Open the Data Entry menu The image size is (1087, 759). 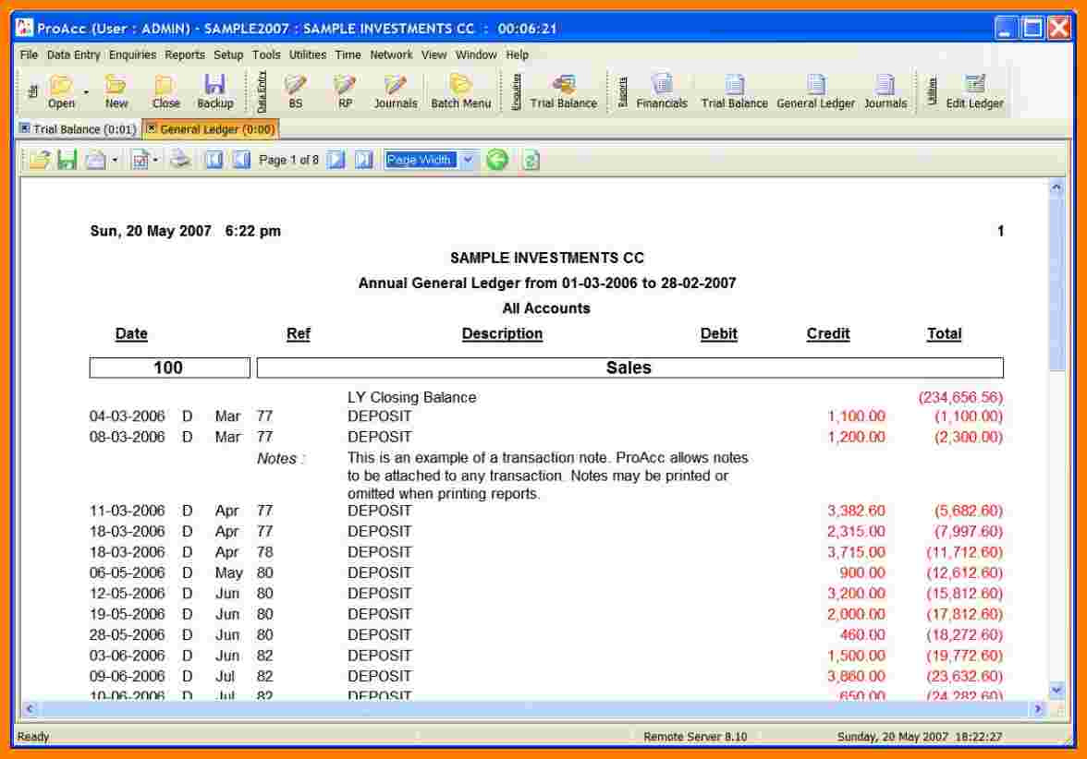tap(74, 54)
